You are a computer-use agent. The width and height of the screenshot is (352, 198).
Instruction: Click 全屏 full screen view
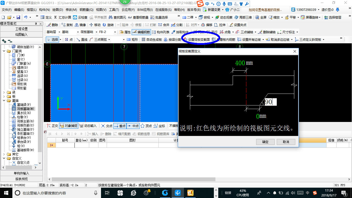pyautogui.click(x=261, y=17)
